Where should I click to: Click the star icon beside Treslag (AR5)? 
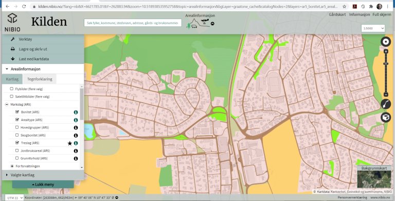click(x=70, y=143)
